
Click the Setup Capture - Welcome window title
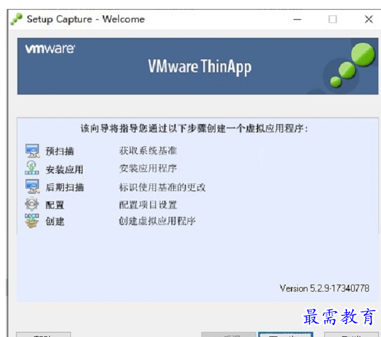point(86,19)
